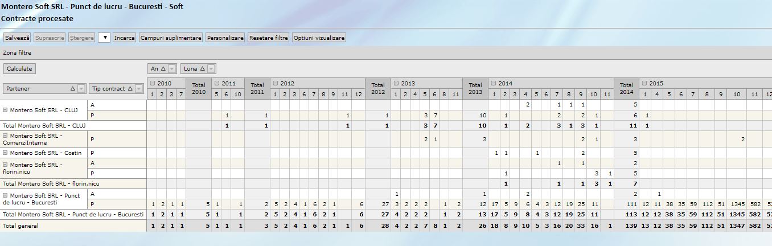This screenshot has height=246, width=772.
Task: Open the saved layouts dropdown arrow
Action: pos(104,38)
